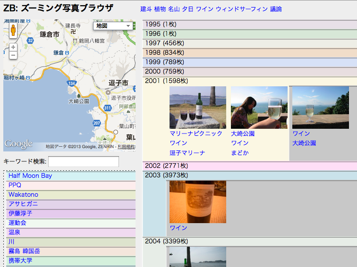
Task: Expand the 2002 (2771枚) year row
Action: 250,166
